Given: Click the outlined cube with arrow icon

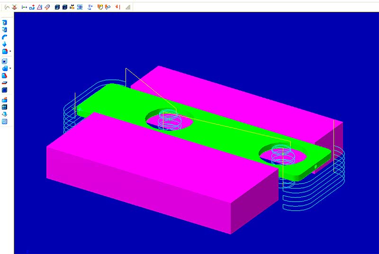Looking at the screenshot, I should tap(5, 61).
